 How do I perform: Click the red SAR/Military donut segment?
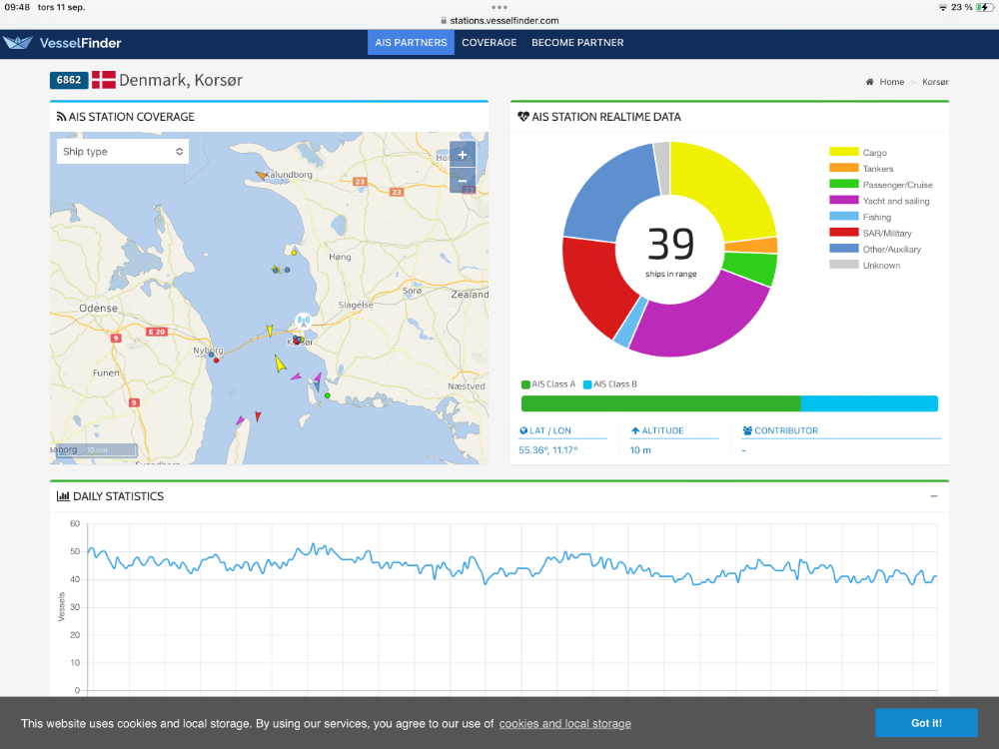coord(591,282)
